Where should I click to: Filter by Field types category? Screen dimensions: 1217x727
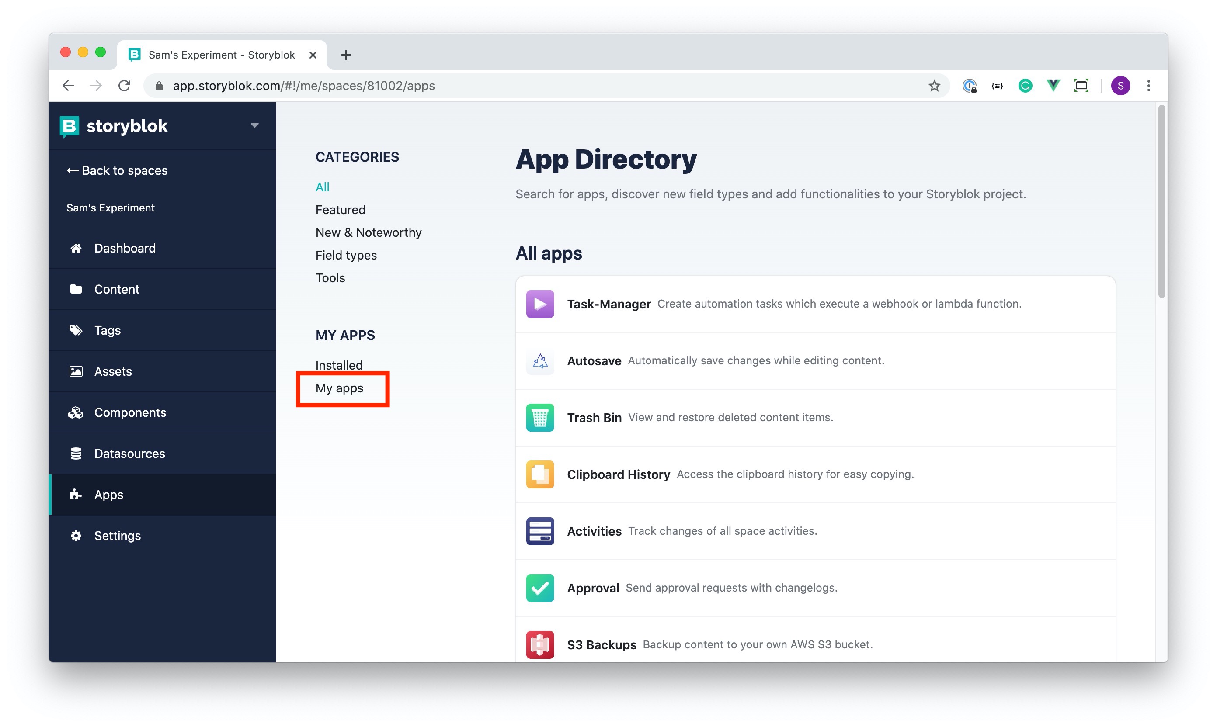tap(345, 255)
